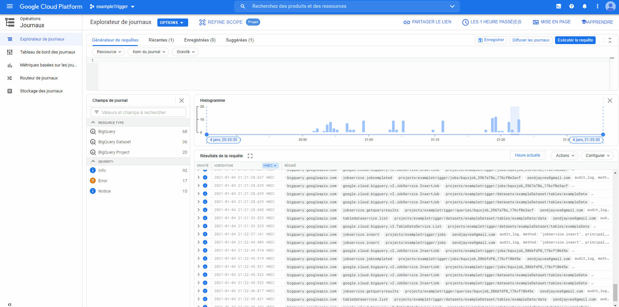Click the Routeur de journaux shuffle icon

(x=10, y=78)
